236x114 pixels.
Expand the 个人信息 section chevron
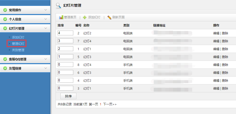(x=46, y=19)
